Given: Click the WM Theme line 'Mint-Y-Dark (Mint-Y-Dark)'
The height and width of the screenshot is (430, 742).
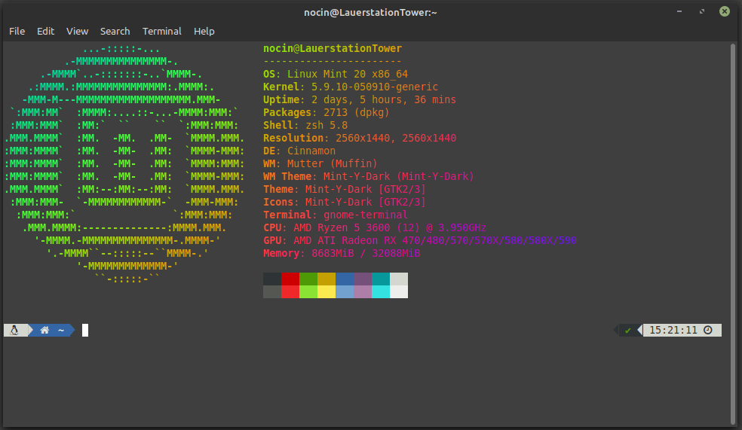Looking at the screenshot, I should click(x=398, y=176).
